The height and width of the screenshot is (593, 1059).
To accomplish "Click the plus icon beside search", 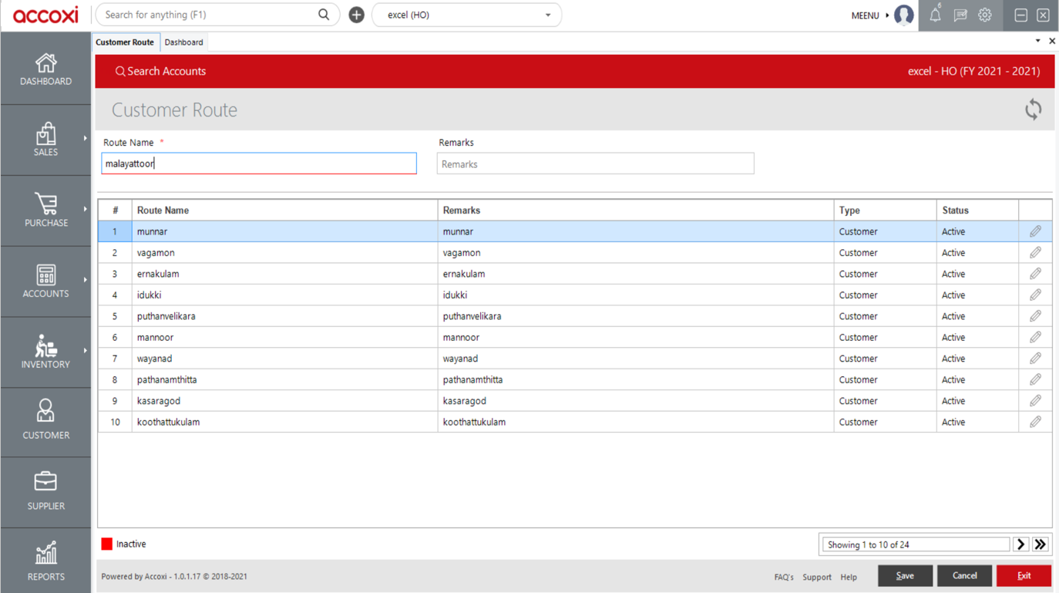I will [x=356, y=15].
